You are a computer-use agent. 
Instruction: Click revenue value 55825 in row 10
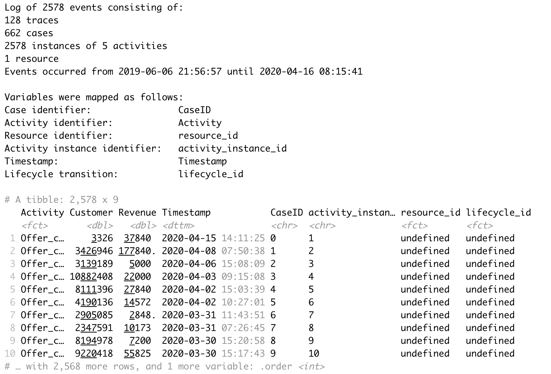[x=137, y=354]
